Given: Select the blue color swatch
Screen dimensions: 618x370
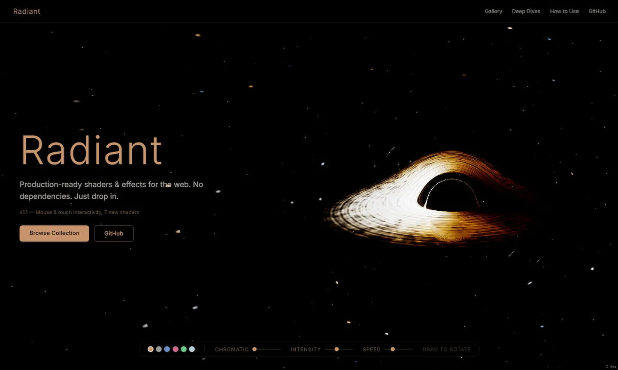Looking at the screenshot, I should (x=167, y=349).
